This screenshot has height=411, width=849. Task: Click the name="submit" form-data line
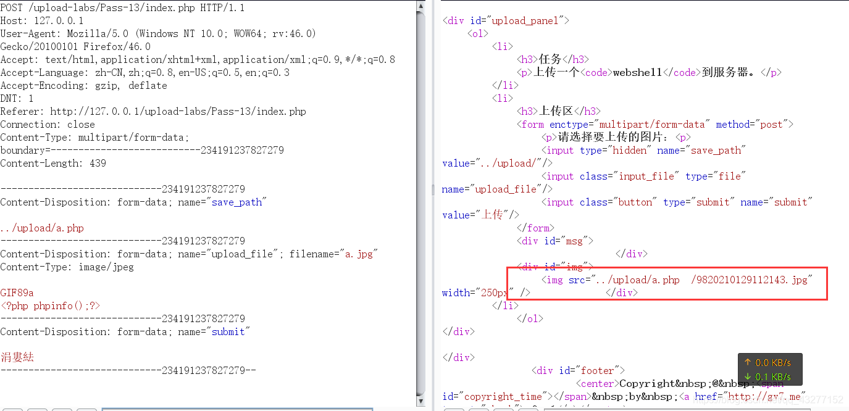click(x=125, y=332)
